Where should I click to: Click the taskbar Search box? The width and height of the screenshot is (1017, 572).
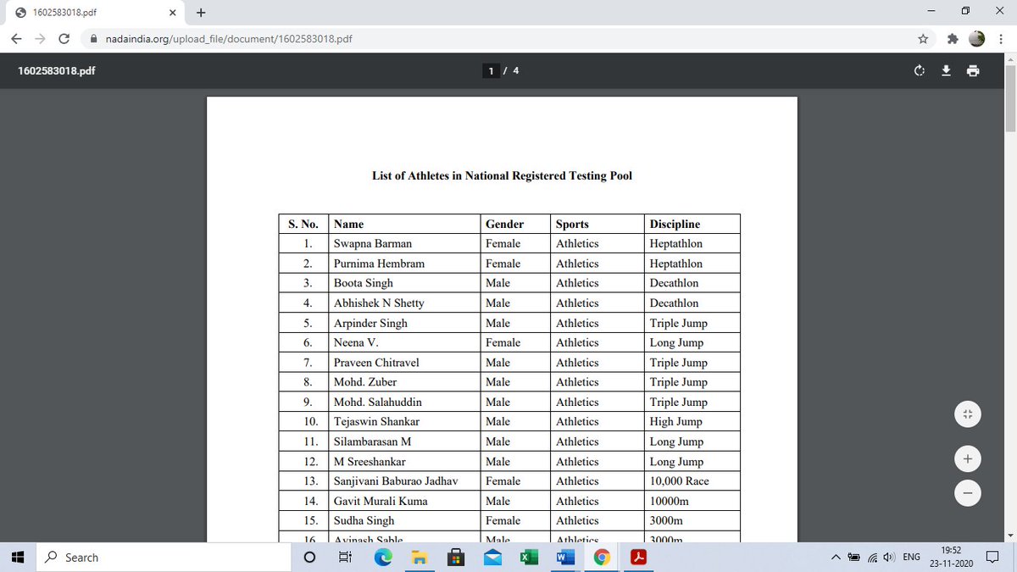point(163,557)
